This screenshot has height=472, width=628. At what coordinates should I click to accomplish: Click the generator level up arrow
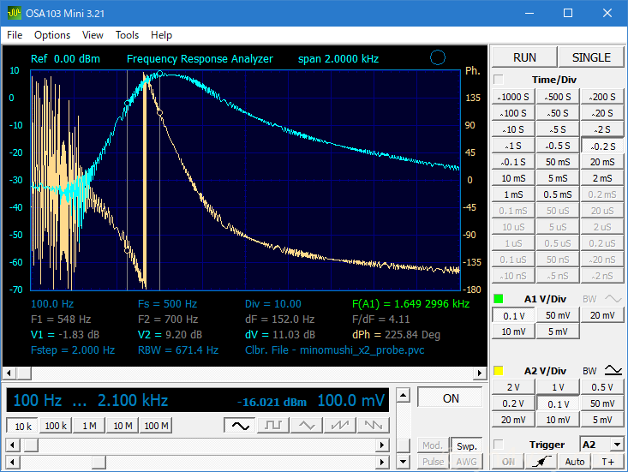403,396
